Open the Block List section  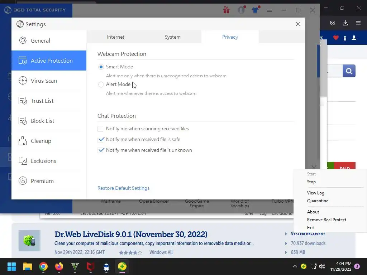click(x=49, y=121)
